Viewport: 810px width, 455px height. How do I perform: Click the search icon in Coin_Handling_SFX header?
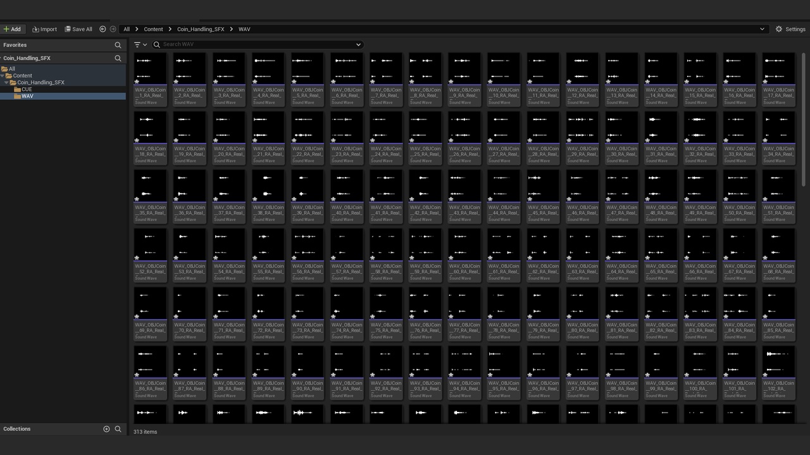(118, 58)
